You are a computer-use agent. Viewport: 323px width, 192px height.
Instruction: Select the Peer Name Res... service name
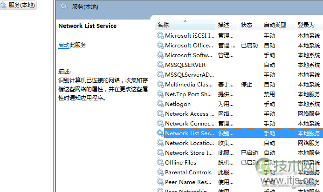point(188,182)
